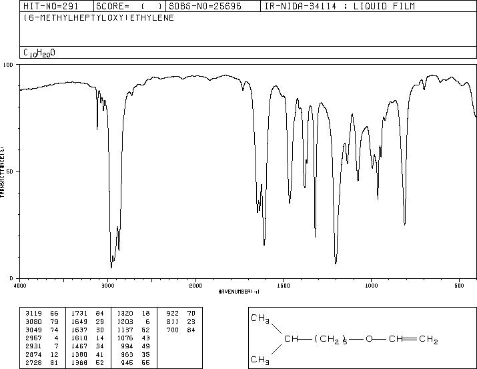477x369 pixels.
Task: Select the IR-NIDA-34114 LIQUID FILM label
Action: tap(339, 6)
